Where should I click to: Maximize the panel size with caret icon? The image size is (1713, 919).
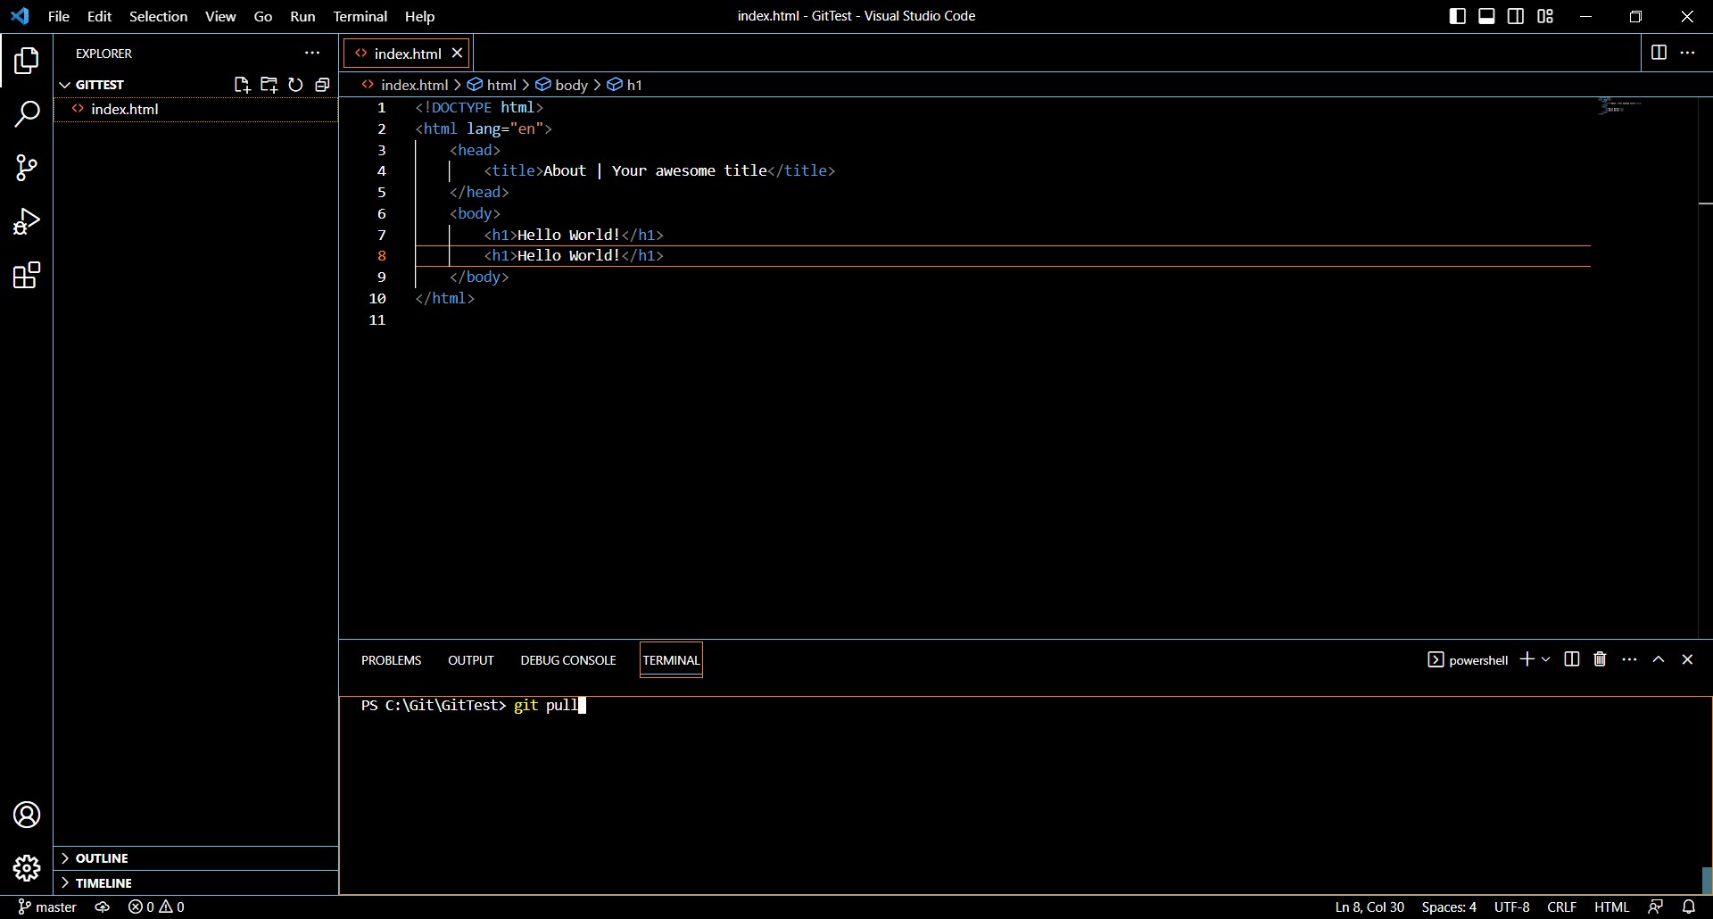(x=1659, y=659)
